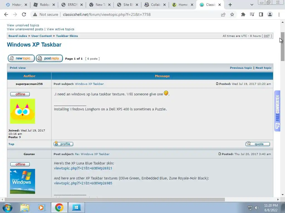Image resolution: width=285 pixels, height=213 pixels.
Task: Click the address bar URL
Action: click(x=107, y=14)
